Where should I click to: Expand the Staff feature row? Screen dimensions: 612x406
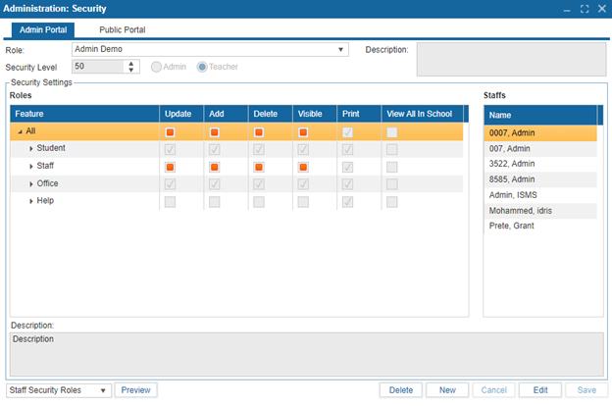[x=30, y=167]
